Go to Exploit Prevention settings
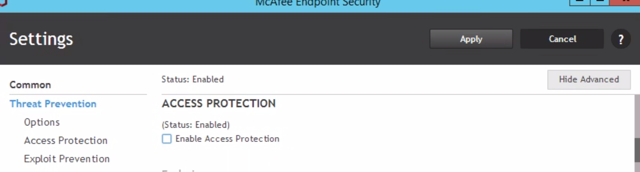The width and height of the screenshot is (640, 172). (67, 159)
